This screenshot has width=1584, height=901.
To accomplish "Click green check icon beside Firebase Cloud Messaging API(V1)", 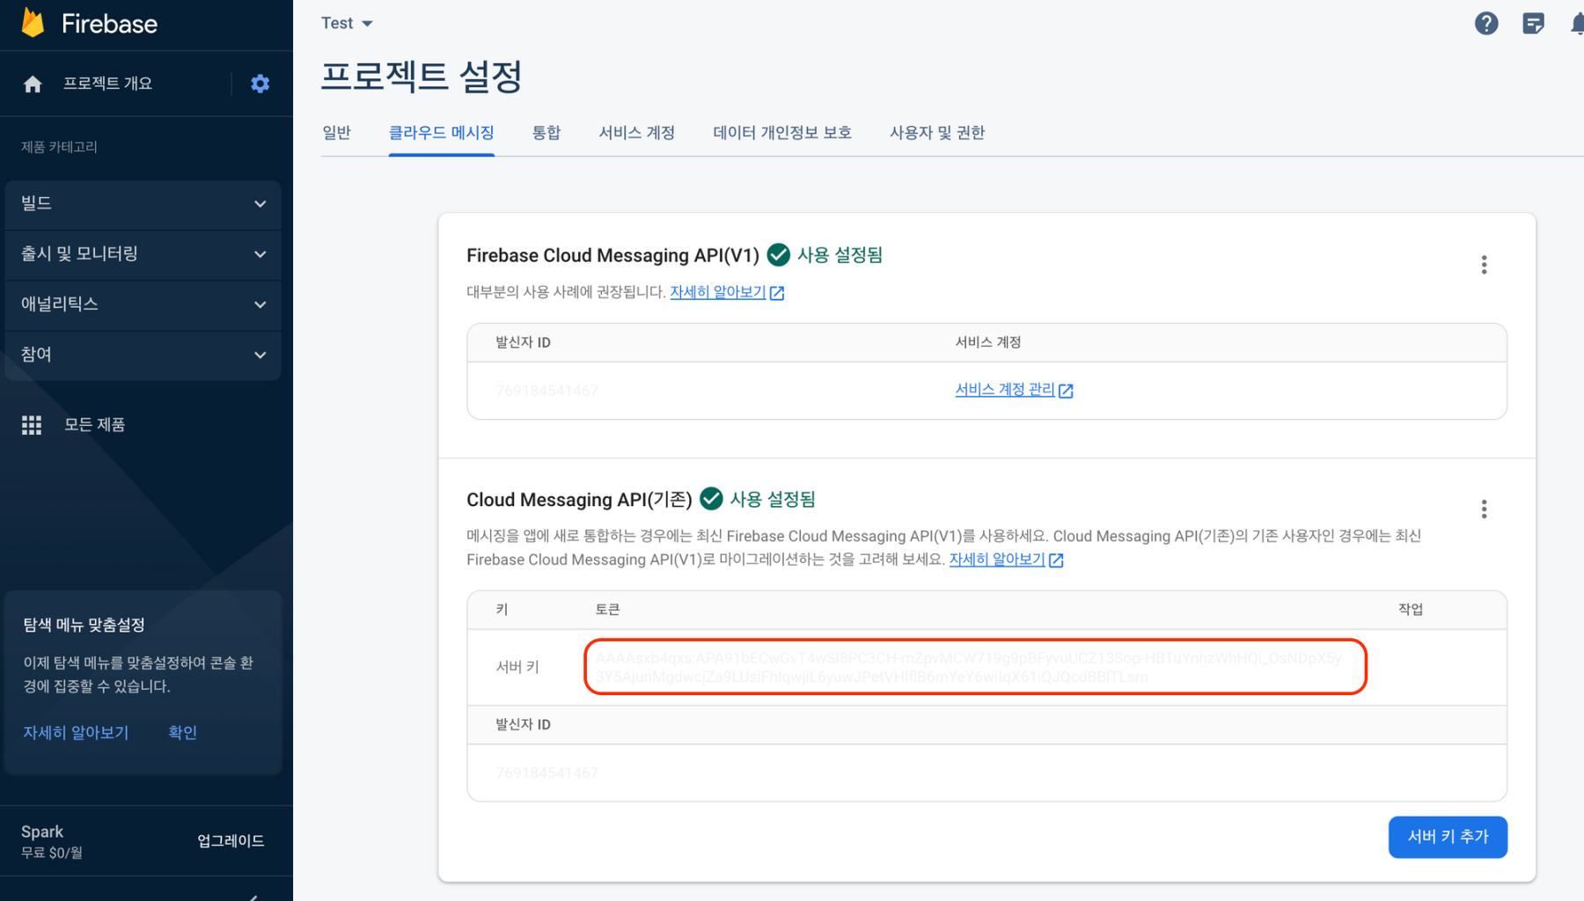I will point(778,255).
